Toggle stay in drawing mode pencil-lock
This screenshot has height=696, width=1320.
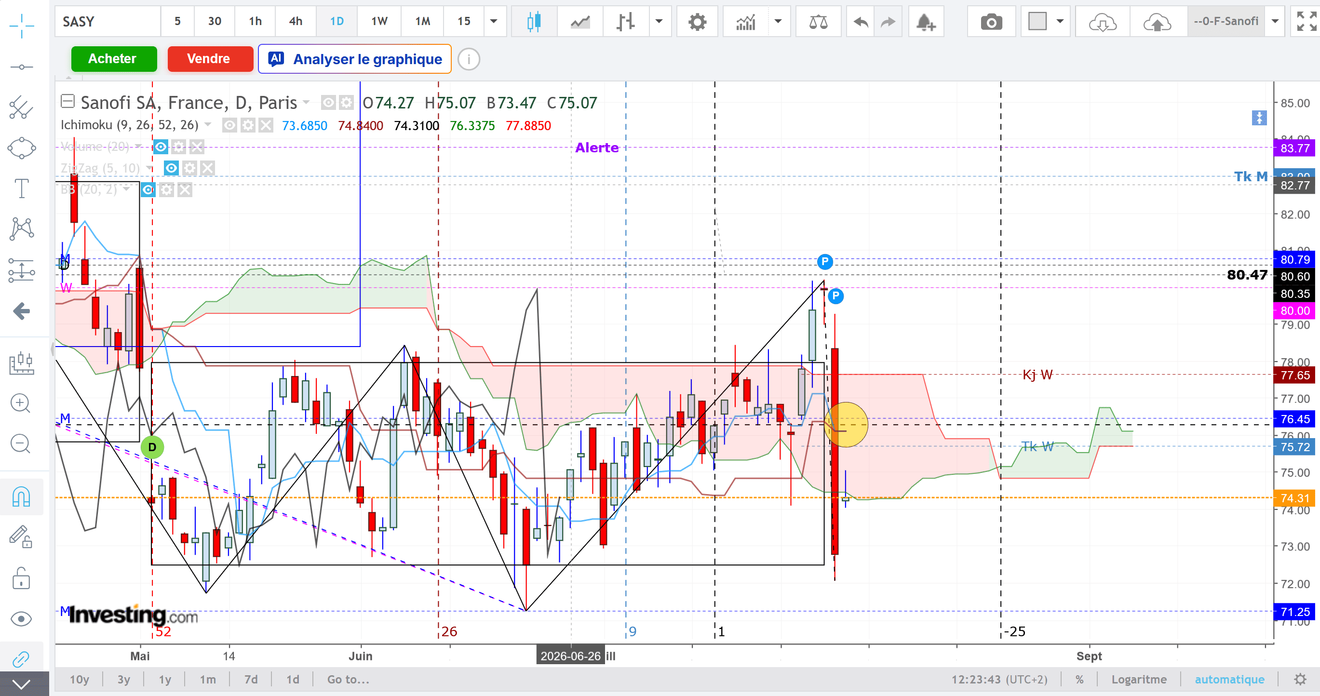[22, 537]
